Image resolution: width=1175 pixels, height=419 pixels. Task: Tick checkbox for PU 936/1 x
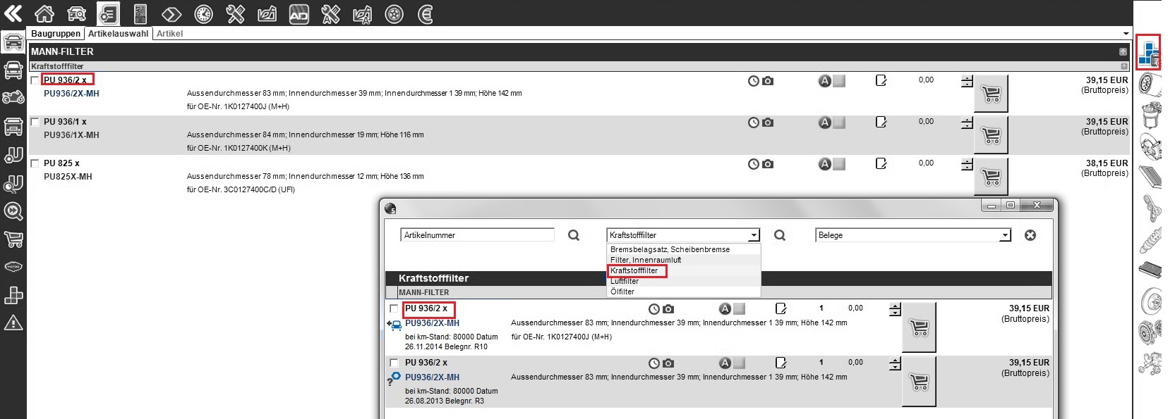[x=35, y=122]
